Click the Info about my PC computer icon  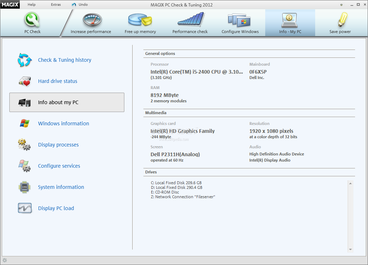(25, 102)
